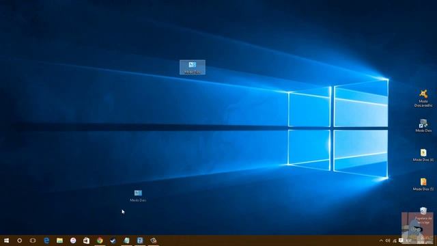Screen dimensions: 437x246
Task: Open the blue checkmark app in taskbar
Action: point(113,241)
